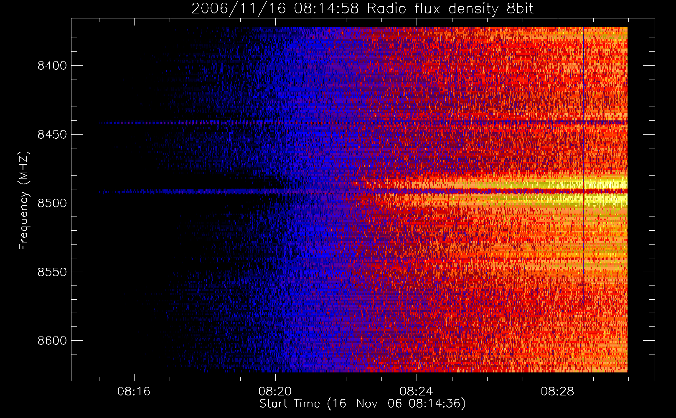
Task: Click the 'Start Time (16-Nov-06 08:14:36)' axis title
Action: coord(362,404)
